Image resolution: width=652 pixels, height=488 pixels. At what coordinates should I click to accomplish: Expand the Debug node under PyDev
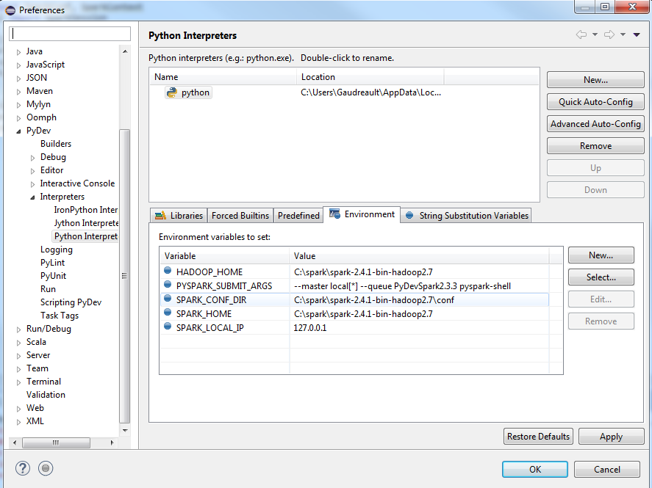[32, 158]
